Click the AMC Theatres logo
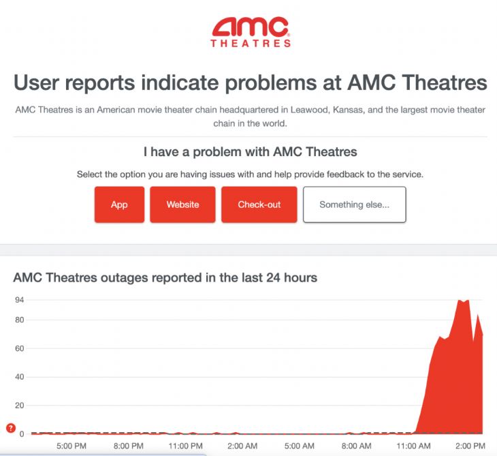The height and width of the screenshot is (456, 497). [250, 31]
